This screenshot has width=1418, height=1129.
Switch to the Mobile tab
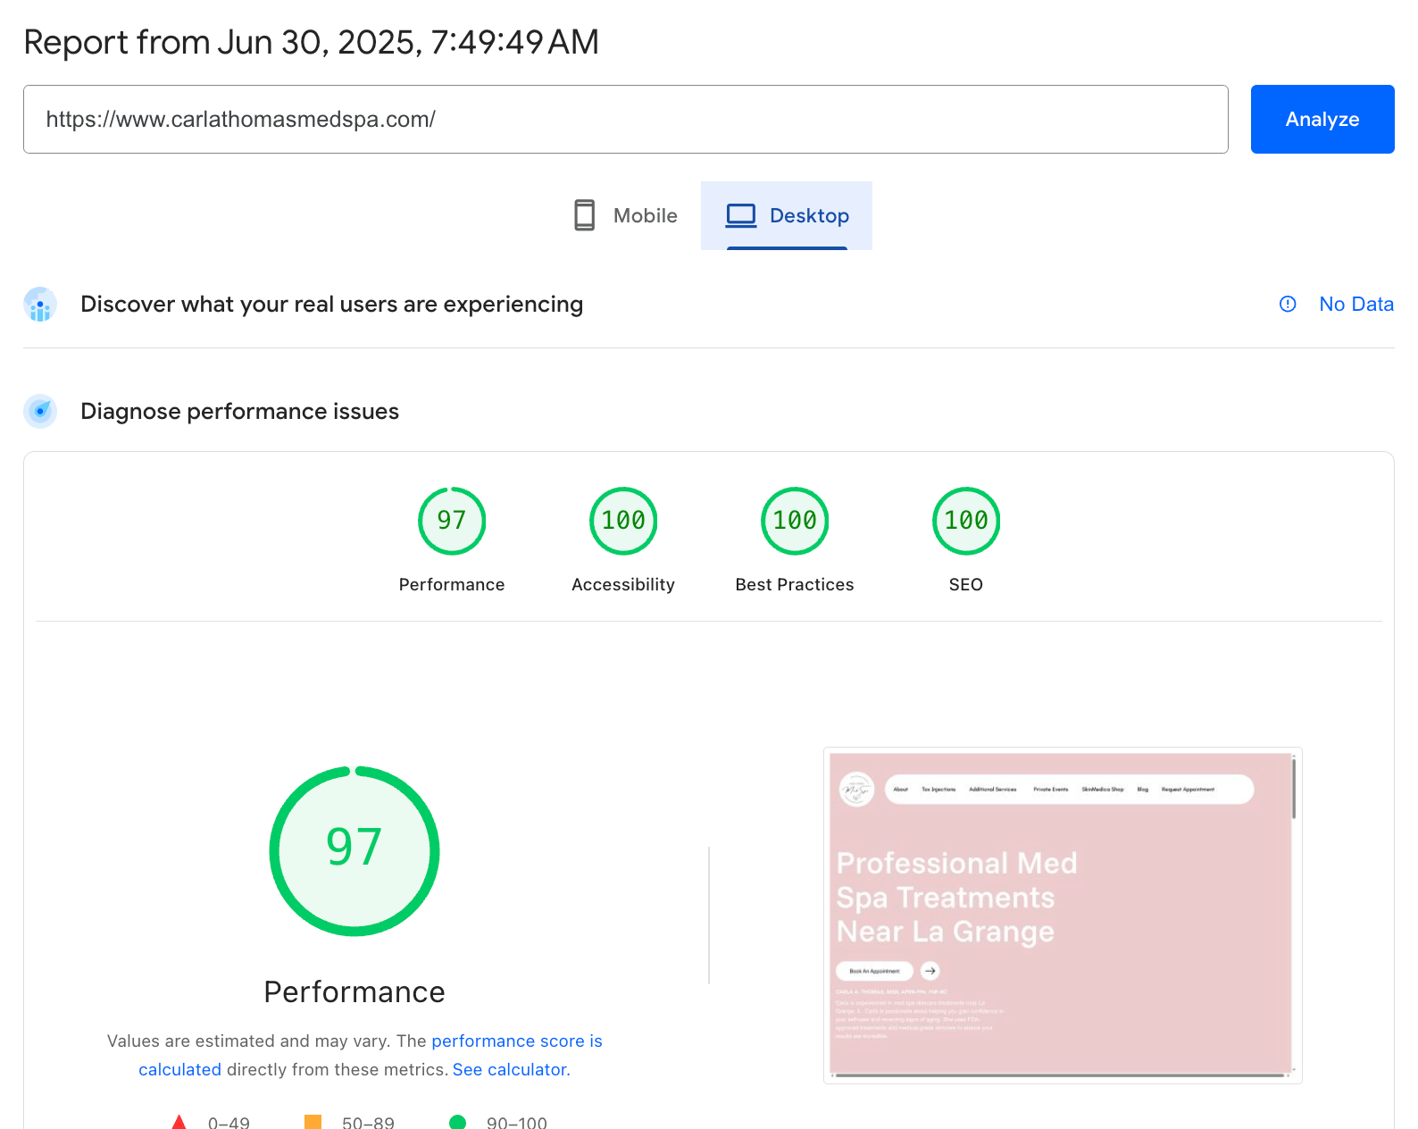click(625, 215)
